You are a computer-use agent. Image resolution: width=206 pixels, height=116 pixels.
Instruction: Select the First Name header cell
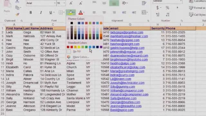tap(14, 28)
